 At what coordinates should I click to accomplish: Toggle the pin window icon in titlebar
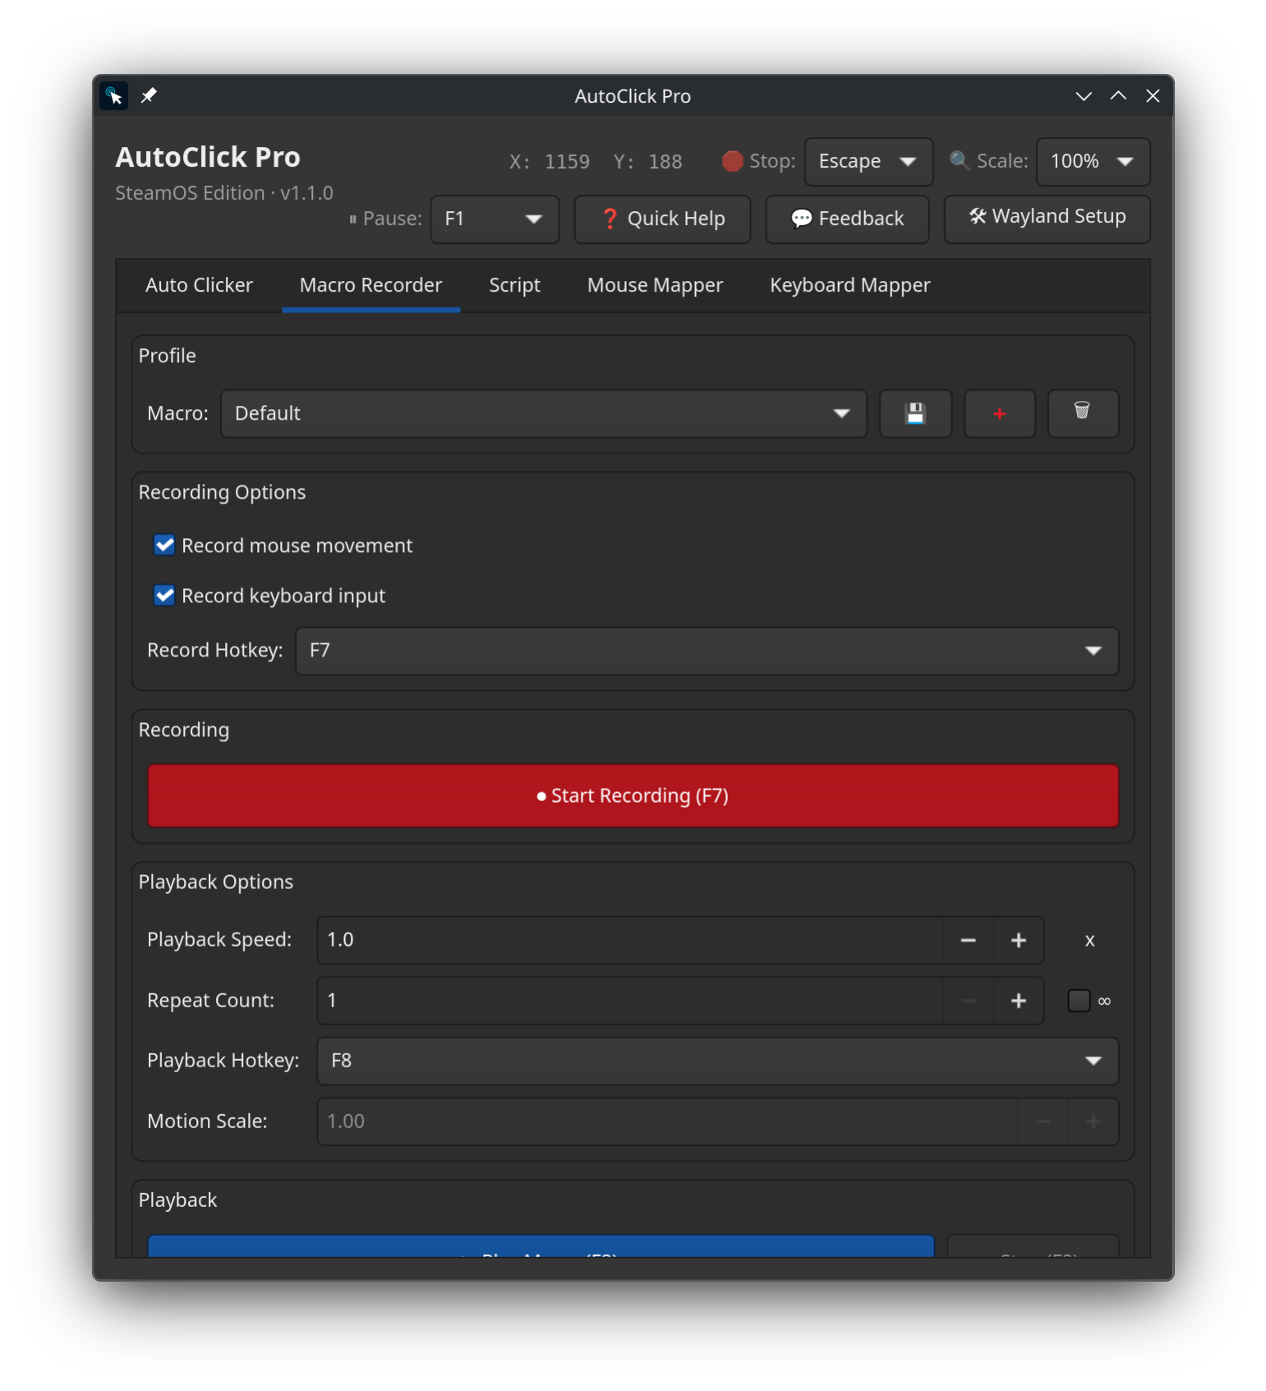tap(149, 96)
